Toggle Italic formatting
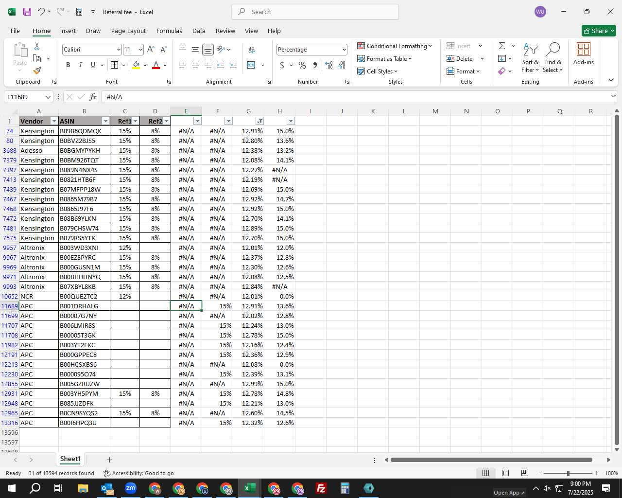The image size is (622, 498). pos(80,65)
